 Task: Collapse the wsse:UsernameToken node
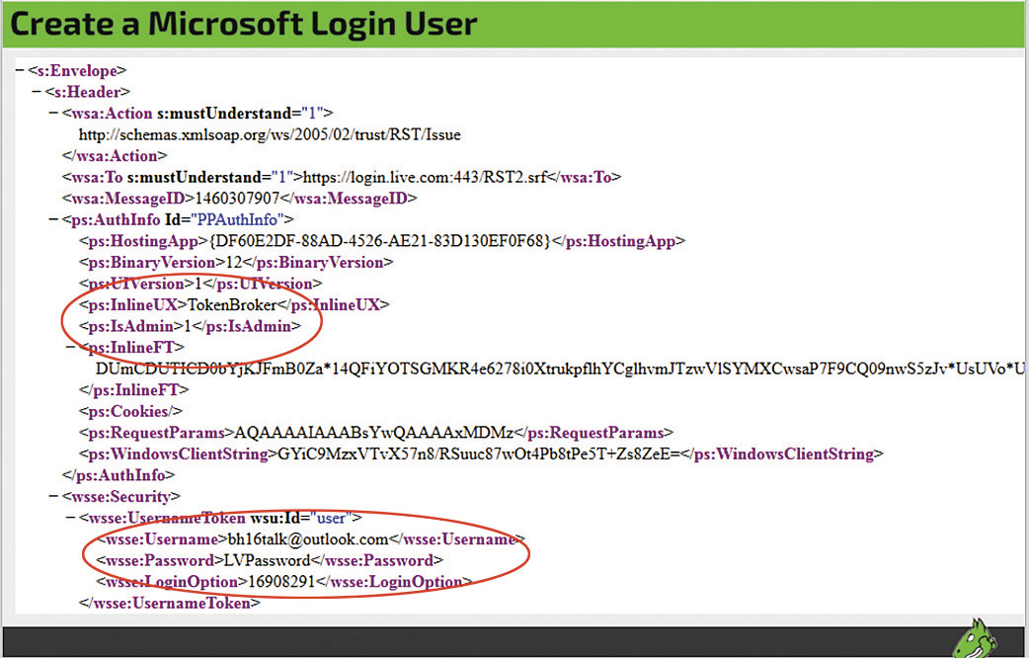[70, 518]
